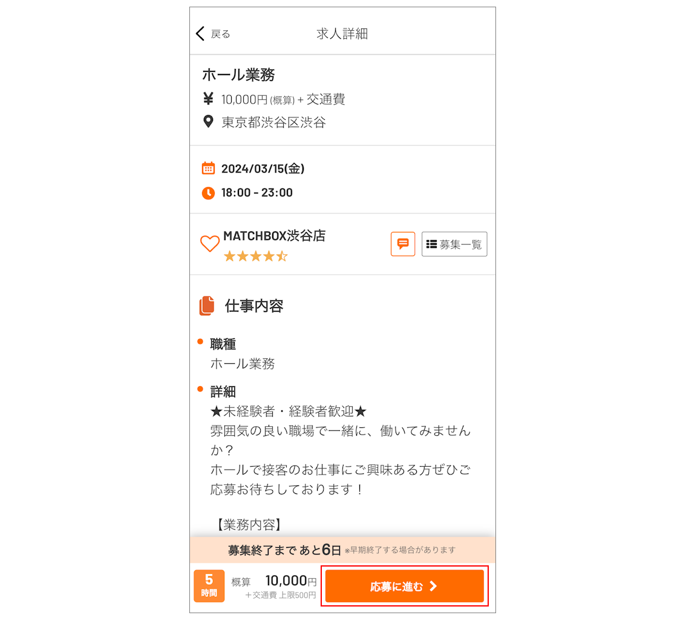686x618 pixels.
Task: Open the orange chat message icon
Action: (403, 244)
